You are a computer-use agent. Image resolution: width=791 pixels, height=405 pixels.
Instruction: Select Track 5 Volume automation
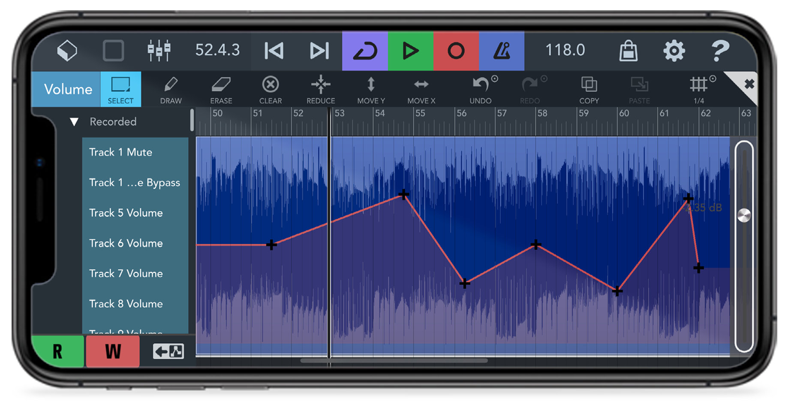coord(135,213)
